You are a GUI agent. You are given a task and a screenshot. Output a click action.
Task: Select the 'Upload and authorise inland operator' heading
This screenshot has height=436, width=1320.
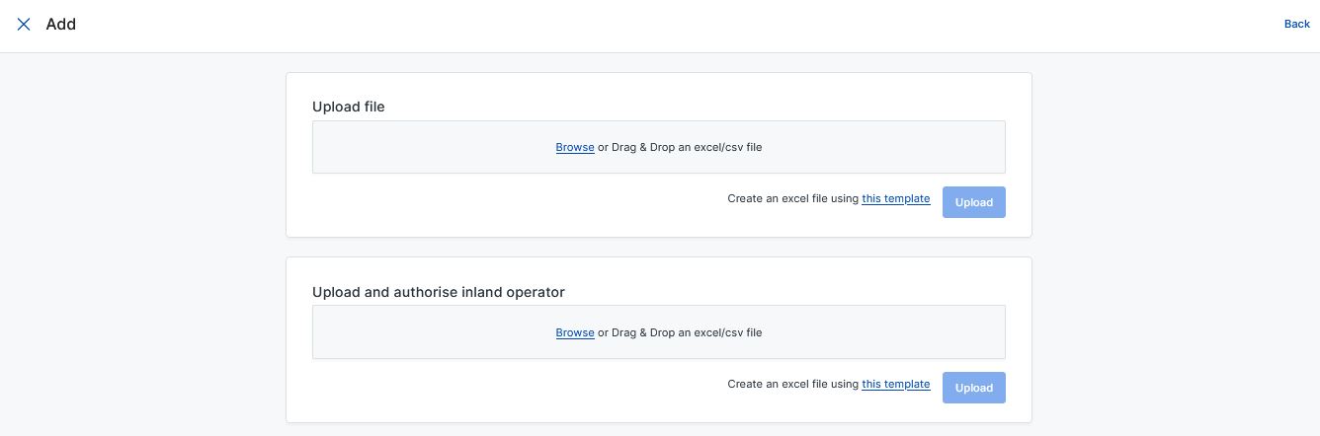pos(439,292)
